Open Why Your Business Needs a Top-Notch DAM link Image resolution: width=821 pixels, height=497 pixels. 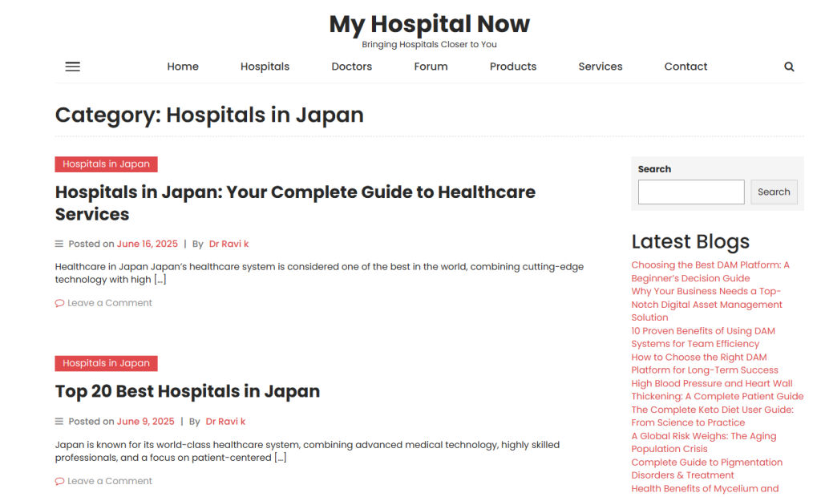pos(707,305)
